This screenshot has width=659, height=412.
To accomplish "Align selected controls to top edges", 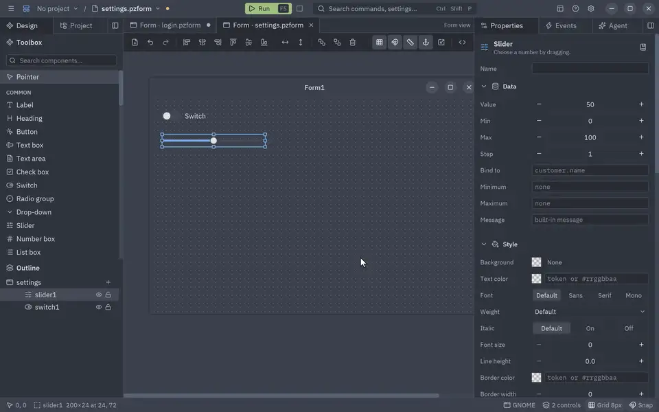I will (x=233, y=43).
